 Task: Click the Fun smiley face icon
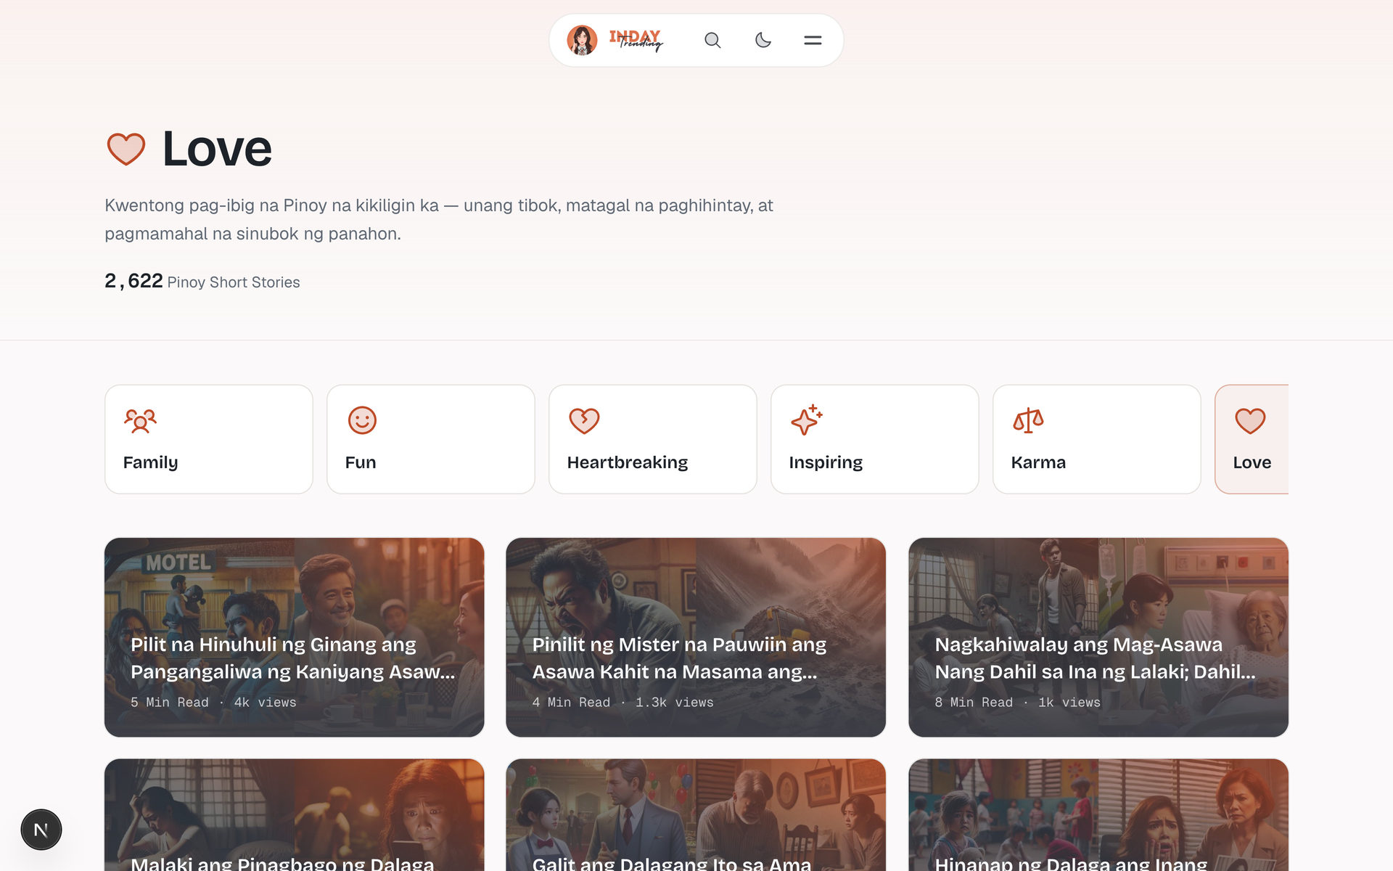pos(362,420)
